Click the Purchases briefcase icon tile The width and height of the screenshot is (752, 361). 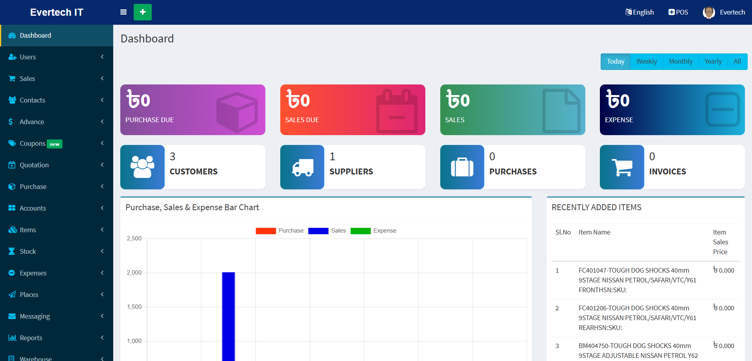click(x=462, y=167)
